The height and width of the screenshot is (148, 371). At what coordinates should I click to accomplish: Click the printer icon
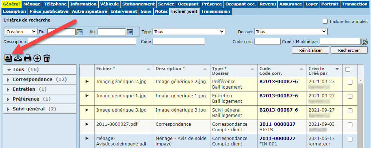27,58
